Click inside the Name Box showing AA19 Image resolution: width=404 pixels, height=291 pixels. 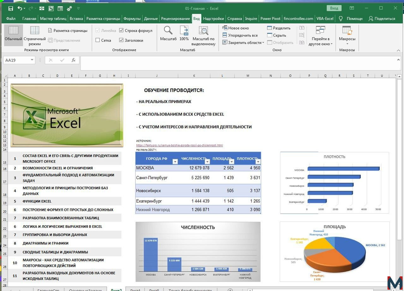coord(16,60)
